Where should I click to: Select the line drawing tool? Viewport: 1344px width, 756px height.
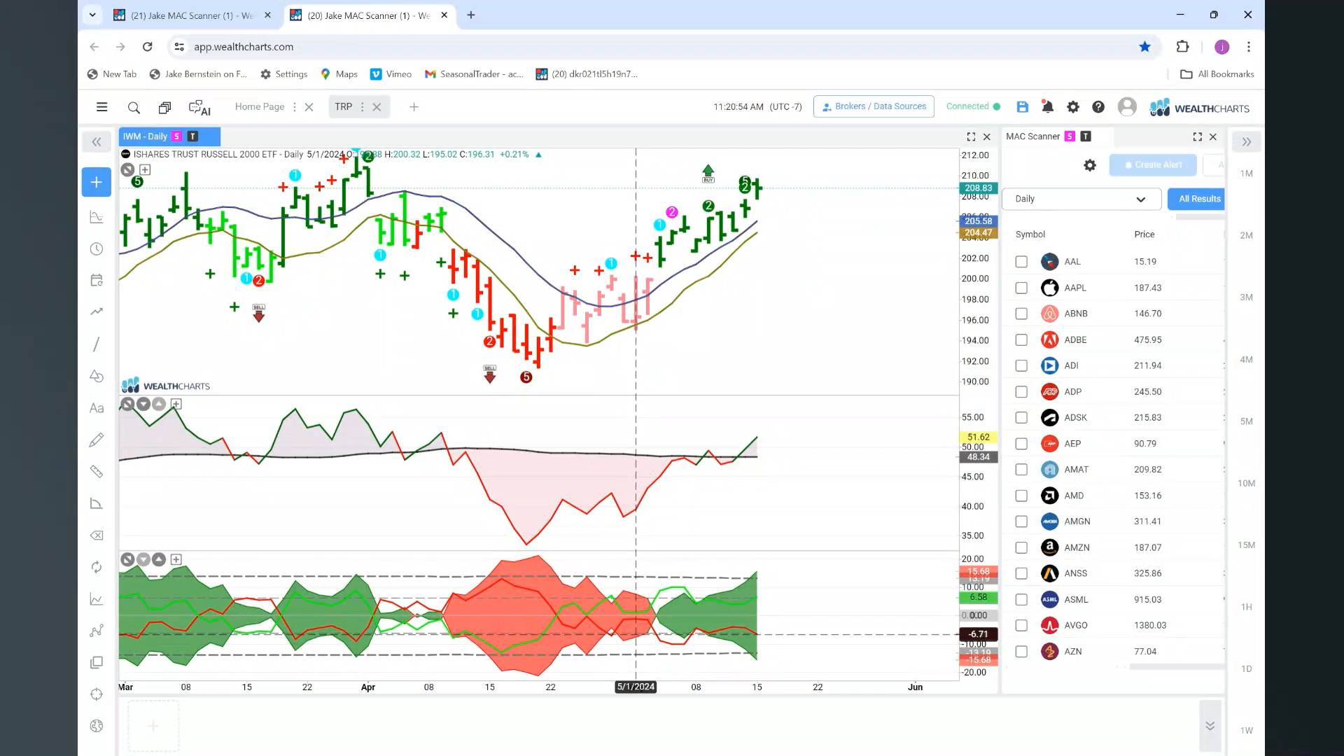pyautogui.click(x=97, y=344)
